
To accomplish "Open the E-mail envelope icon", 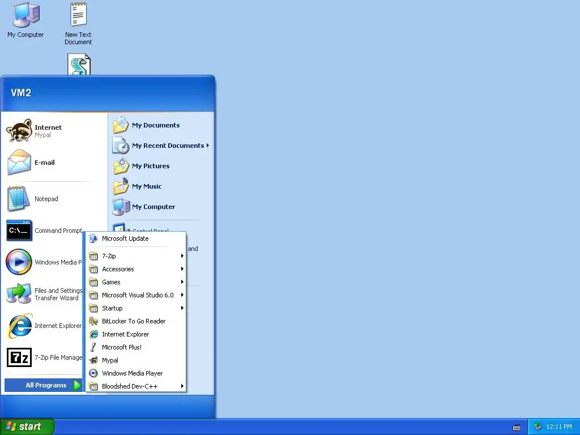I will pyautogui.click(x=19, y=163).
